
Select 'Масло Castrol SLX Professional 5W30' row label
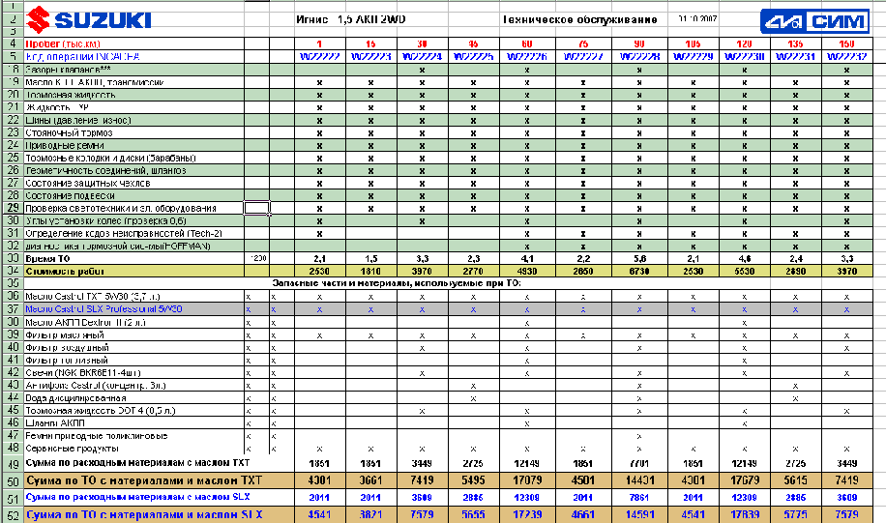point(133,309)
